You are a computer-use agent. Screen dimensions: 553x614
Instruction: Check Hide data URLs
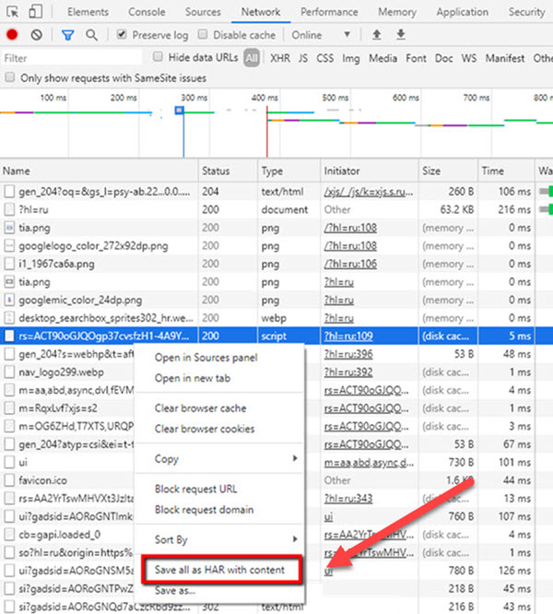point(158,57)
